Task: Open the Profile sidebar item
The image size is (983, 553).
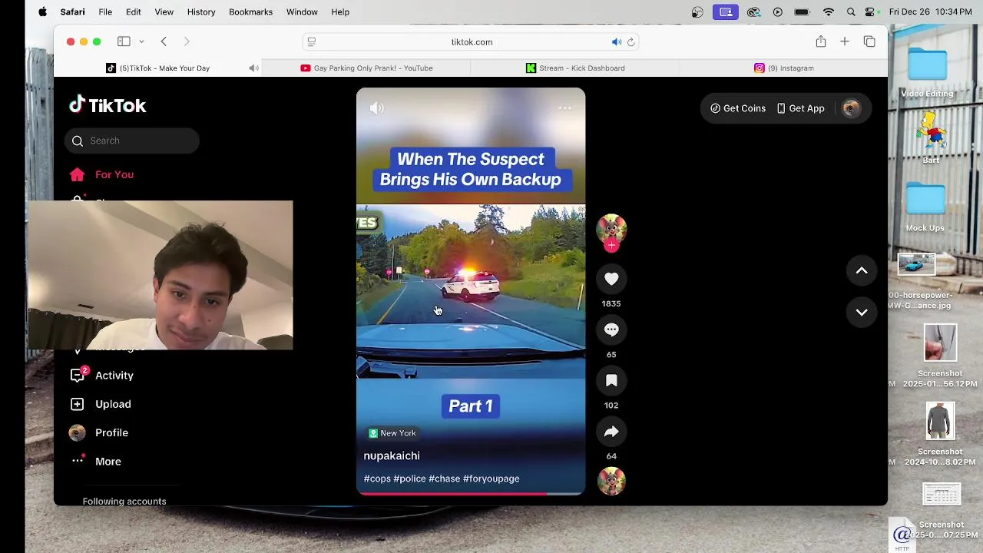Action: tap(99, 432)
